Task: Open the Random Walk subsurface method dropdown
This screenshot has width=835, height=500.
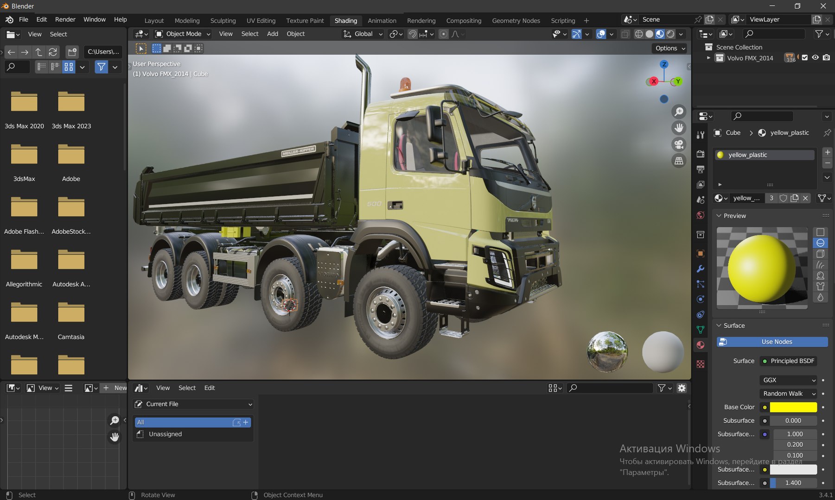Action: pos(789,394)
